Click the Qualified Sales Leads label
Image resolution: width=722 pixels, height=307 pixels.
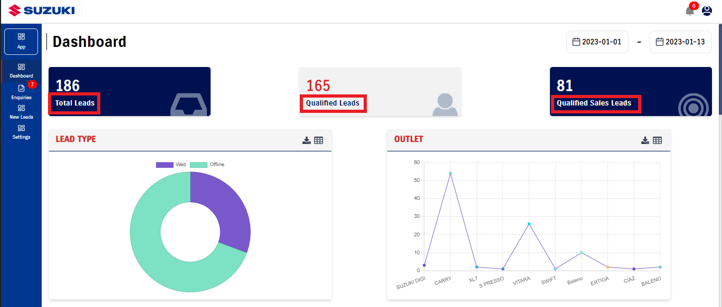pos(594,103)
